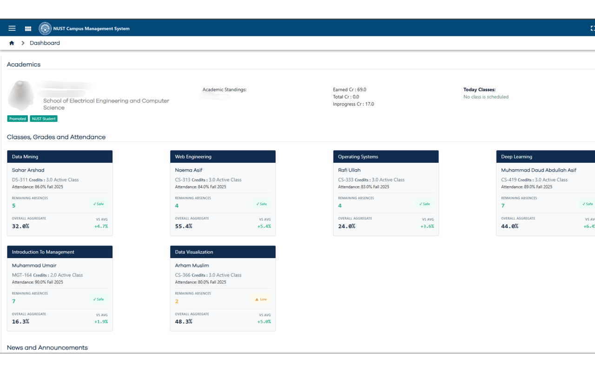595x372 pixels.
Task: Click the +4.7% vs avg value
Action: coord(101,226)
